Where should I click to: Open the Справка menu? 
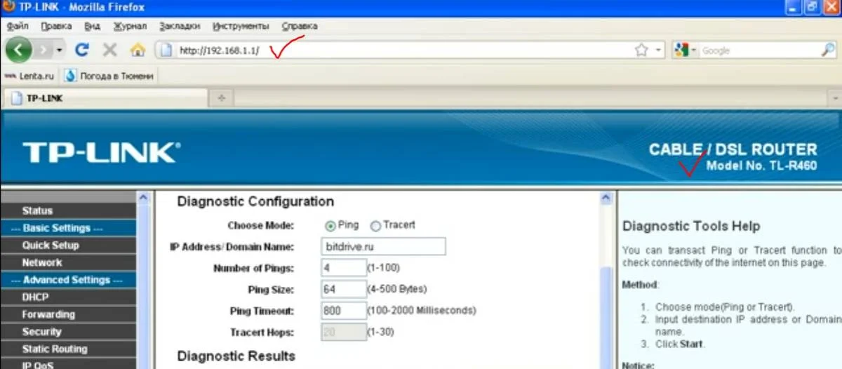300,26
